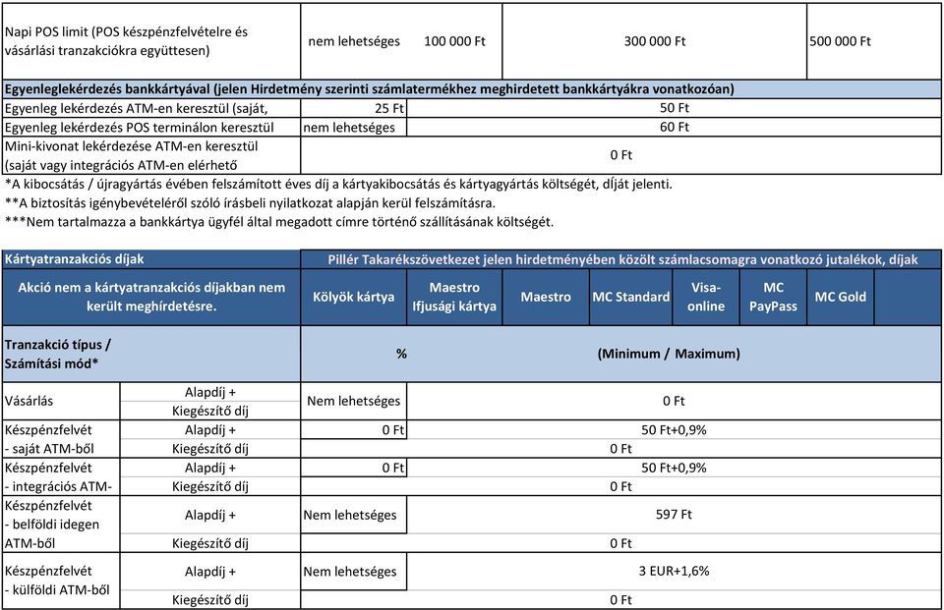Click the '3 EUR+1,6%' fee value
This screenshot has width=944, height=610.
[x=674, y=571]
